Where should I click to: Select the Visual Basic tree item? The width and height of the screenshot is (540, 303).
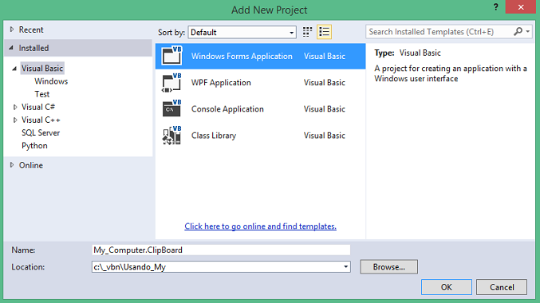coord(42,69)
